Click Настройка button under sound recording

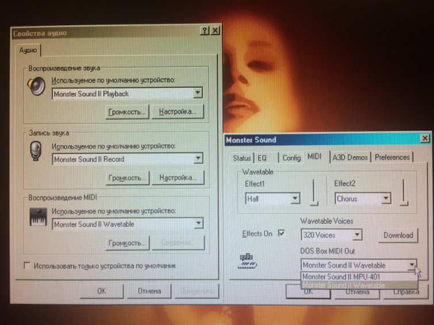point(178,177)
